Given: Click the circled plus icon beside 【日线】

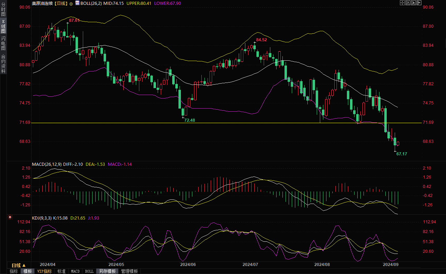Looking at the screenshot, I should tap(71, 3).
